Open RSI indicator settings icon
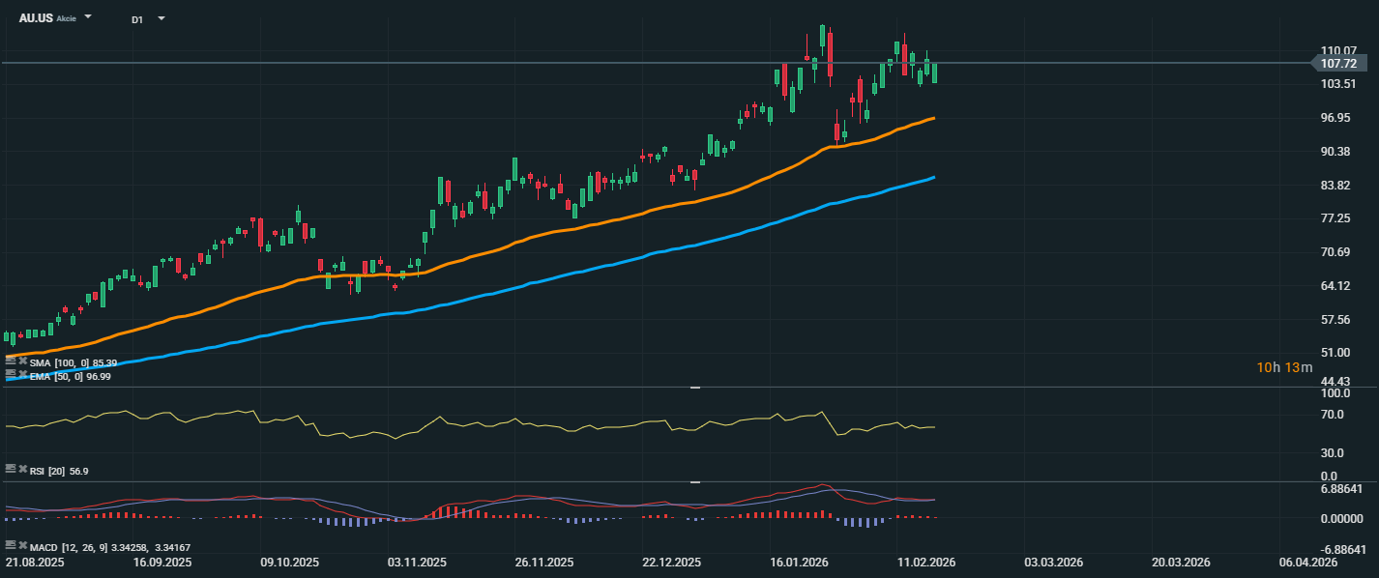1379x578 pixels. tap(11, 469)
